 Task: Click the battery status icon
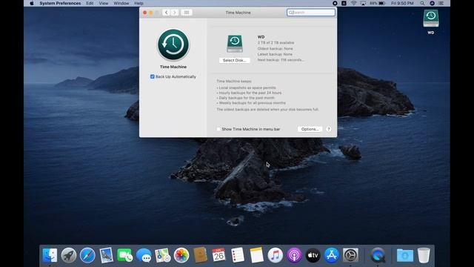[x=382, y=3]
